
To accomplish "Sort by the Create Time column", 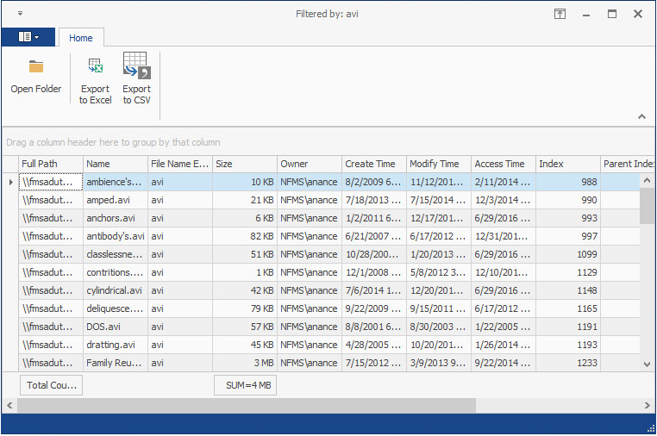I will coord(374,164).
